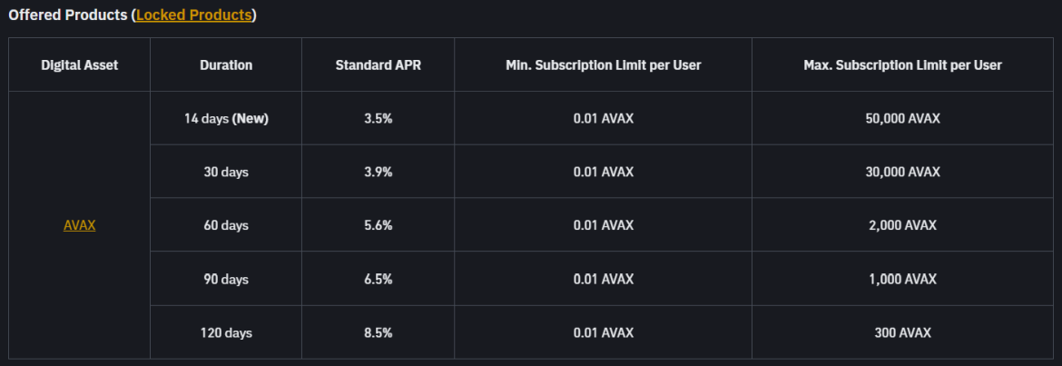Click the 8.5% APR value
This screenshot has height=366, width=1062.
378,333
